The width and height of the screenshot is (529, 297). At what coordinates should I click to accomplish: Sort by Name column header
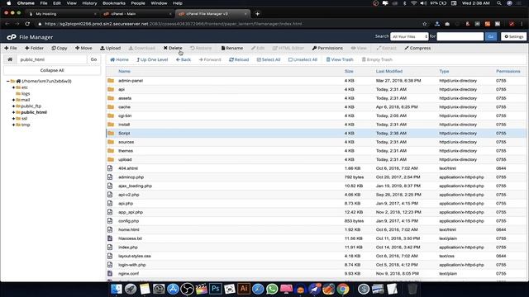point(124,72)
